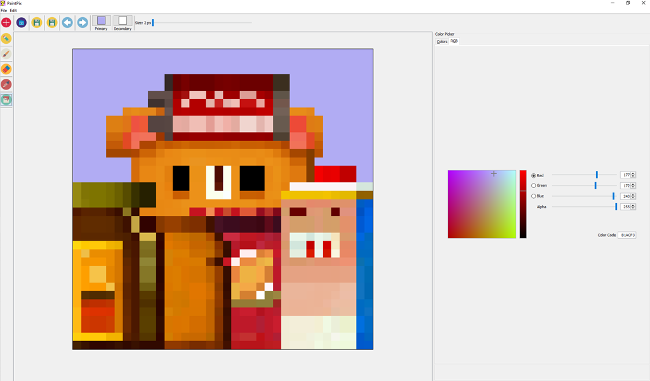This screenshot has width=650, height=381.
Task: Minimize the PaintPix window
Action: [x=613, y=3]
